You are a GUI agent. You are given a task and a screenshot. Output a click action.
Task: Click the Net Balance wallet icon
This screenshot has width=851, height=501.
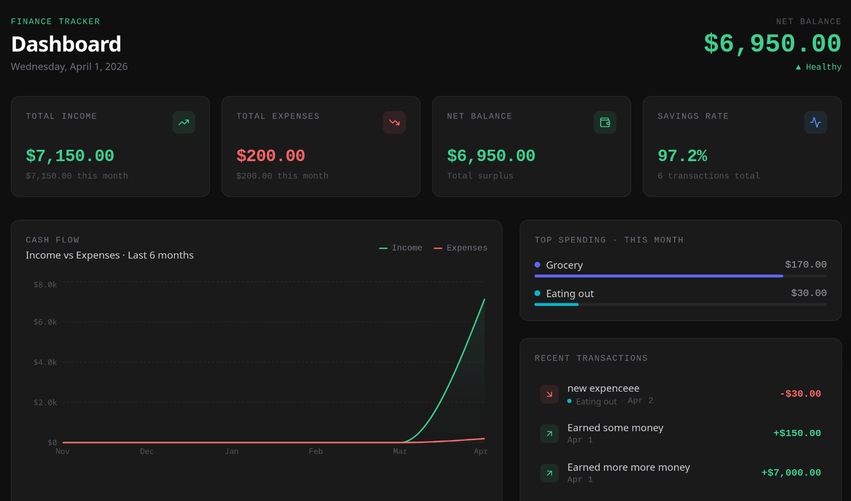click(605, 122)
